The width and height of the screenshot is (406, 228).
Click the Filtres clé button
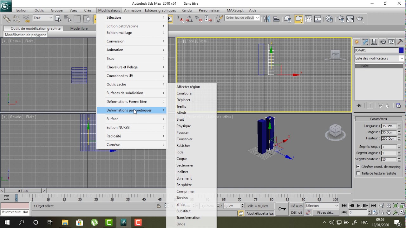[x=326, y=212]
